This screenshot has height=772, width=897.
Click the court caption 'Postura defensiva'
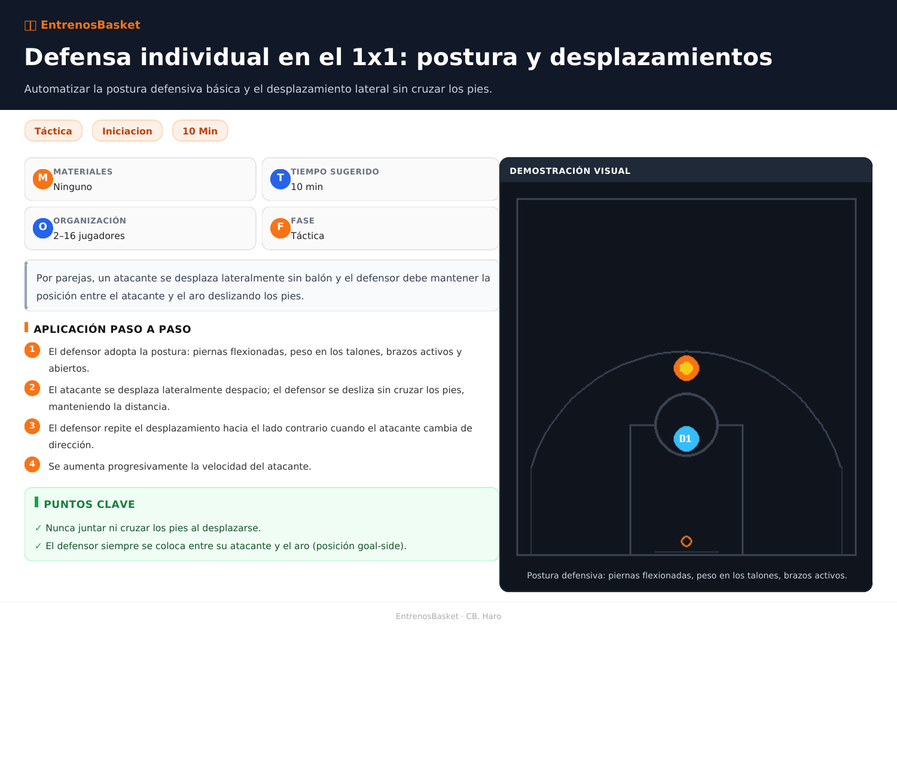point(687,575)
